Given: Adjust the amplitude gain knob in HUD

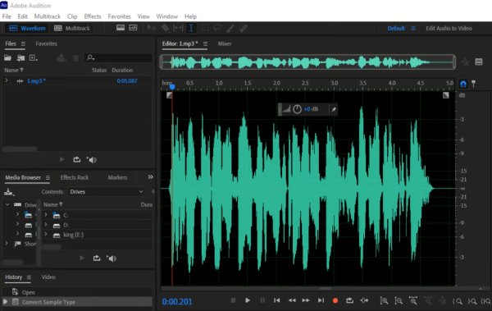Looking at the screenshot, I should 297,109.
